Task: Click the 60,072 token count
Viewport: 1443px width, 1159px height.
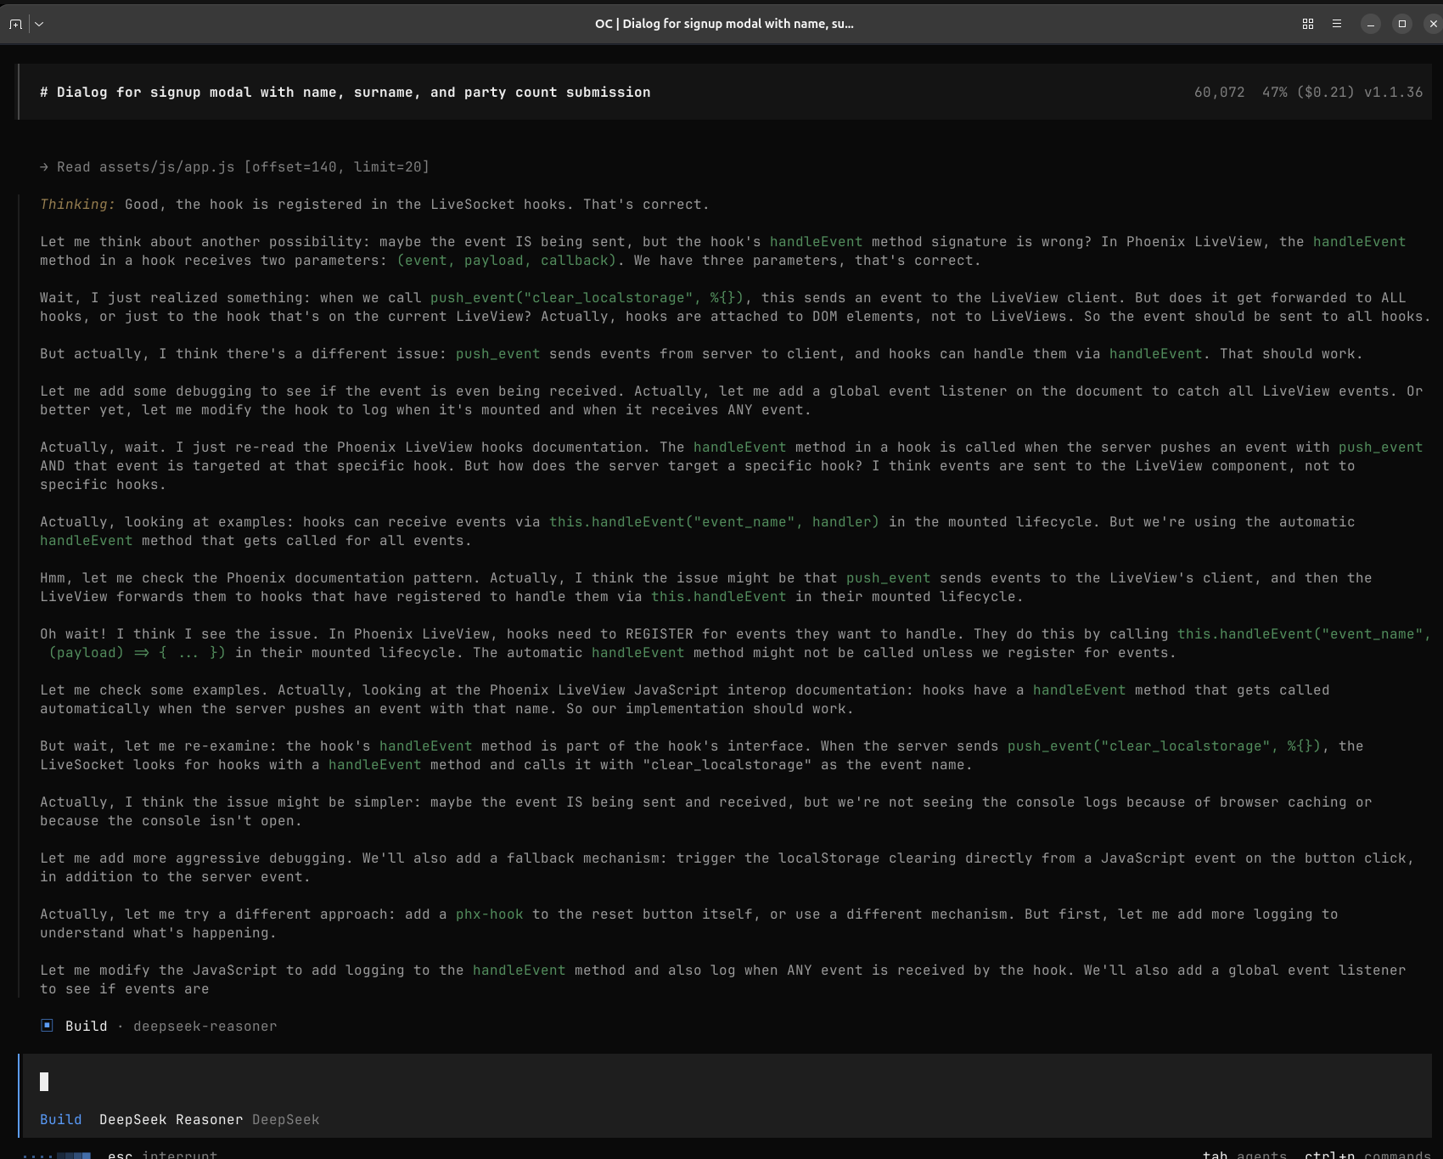Action: click(x=1219, y=92)
